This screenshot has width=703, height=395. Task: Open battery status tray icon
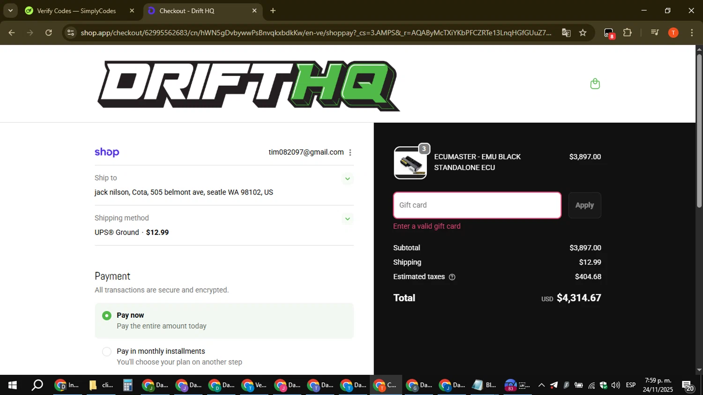[x=579, y=385]
